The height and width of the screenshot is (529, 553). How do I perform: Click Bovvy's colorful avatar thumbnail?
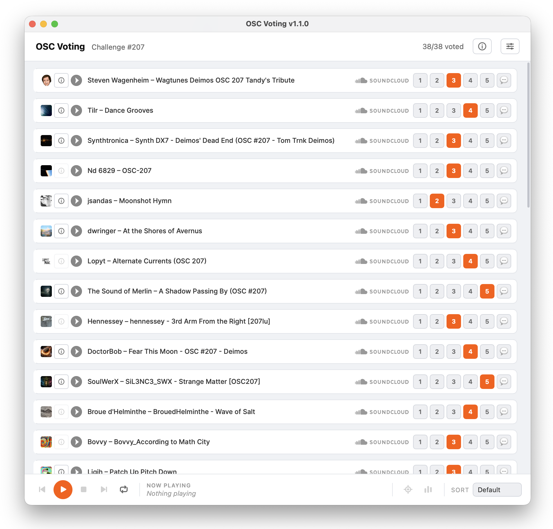(46, 442)
